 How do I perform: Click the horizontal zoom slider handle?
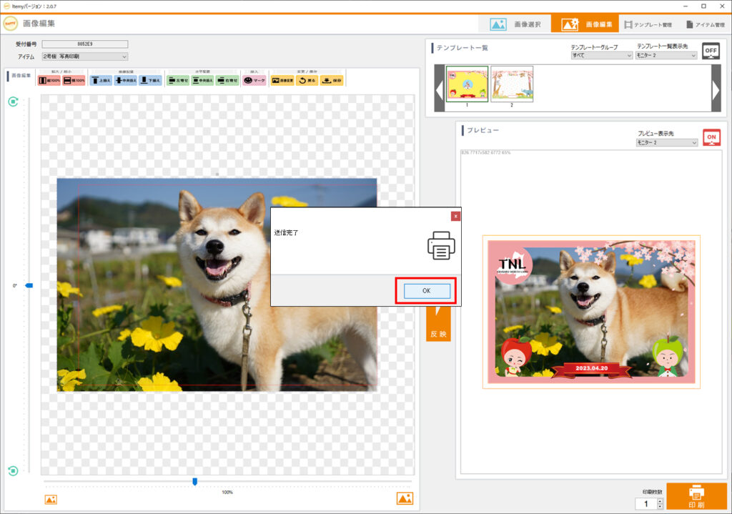[x=194, y=482]
